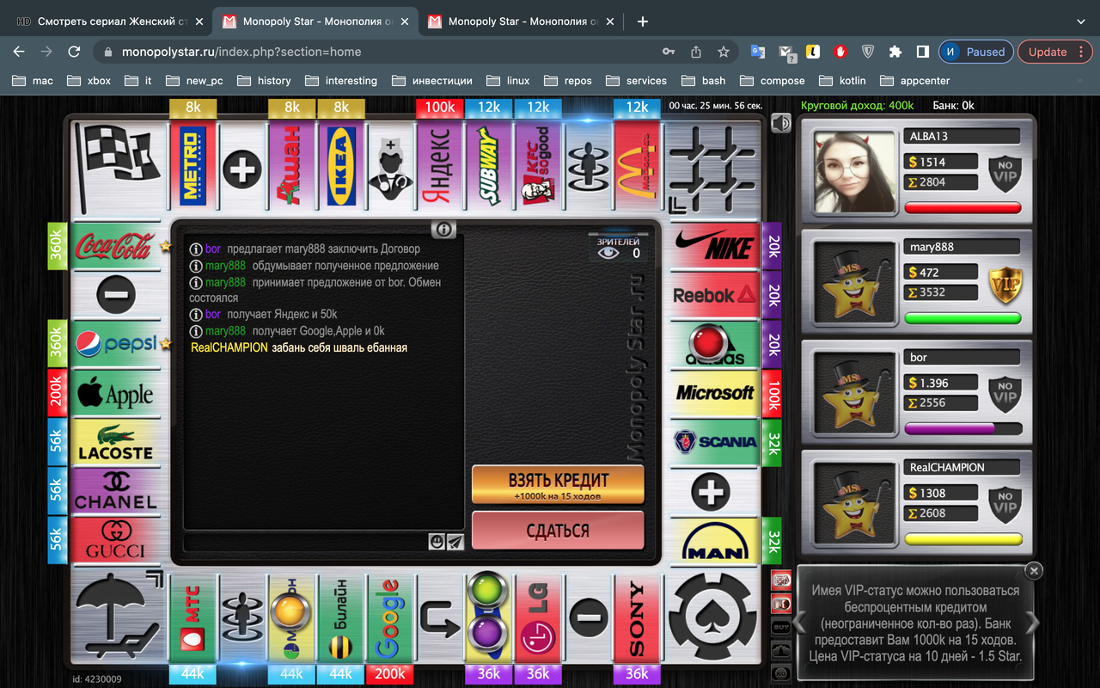Open Chrome extensions puzzle icon

895,52
